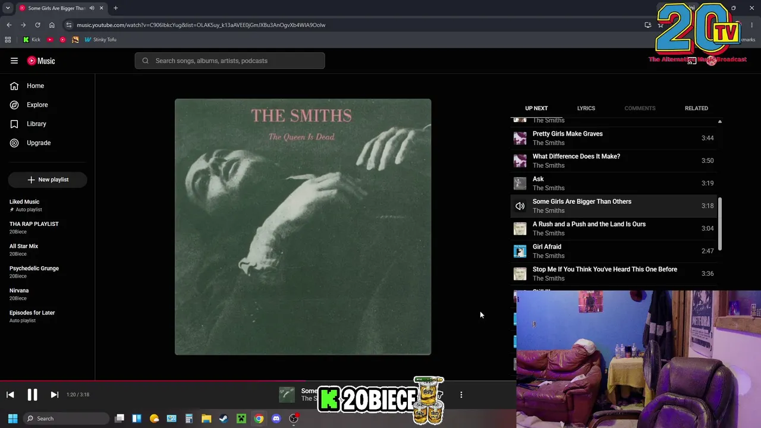Click the Ask track thumbnail
The width and height of the screenshot is (761, 428).
pyautogui.click(x=520, y=183)
